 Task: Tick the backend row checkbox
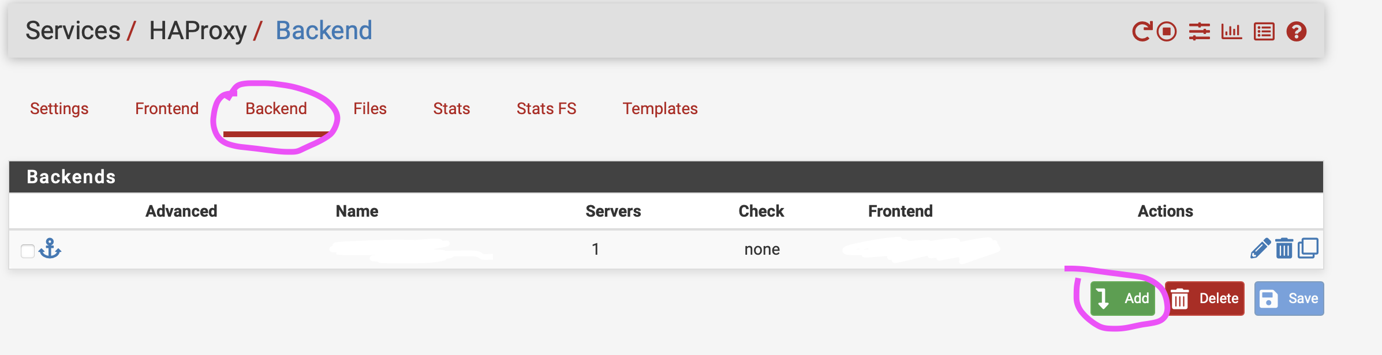point(28,251)
